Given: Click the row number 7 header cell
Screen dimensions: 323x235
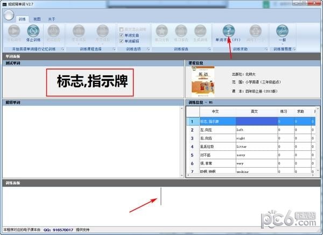Looking at the screenshot, I should point(193,171).
